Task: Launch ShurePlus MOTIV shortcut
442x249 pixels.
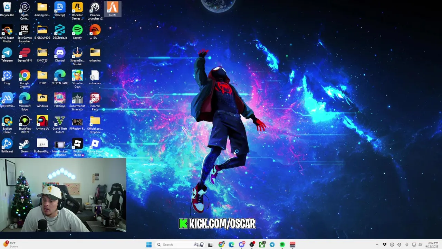Action: [x=25, y=125]
